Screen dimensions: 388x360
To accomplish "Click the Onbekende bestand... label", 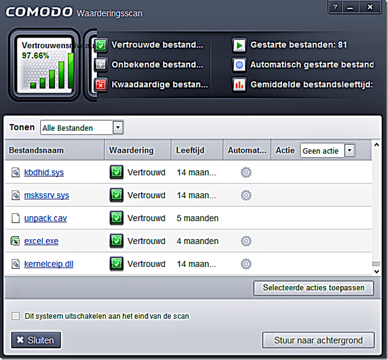I will click(x=157, y=65).
